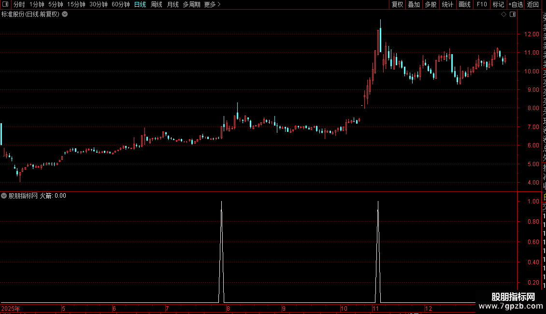
Task: Switch to 分时 intraday view
Action: click(x=19, y=4)
